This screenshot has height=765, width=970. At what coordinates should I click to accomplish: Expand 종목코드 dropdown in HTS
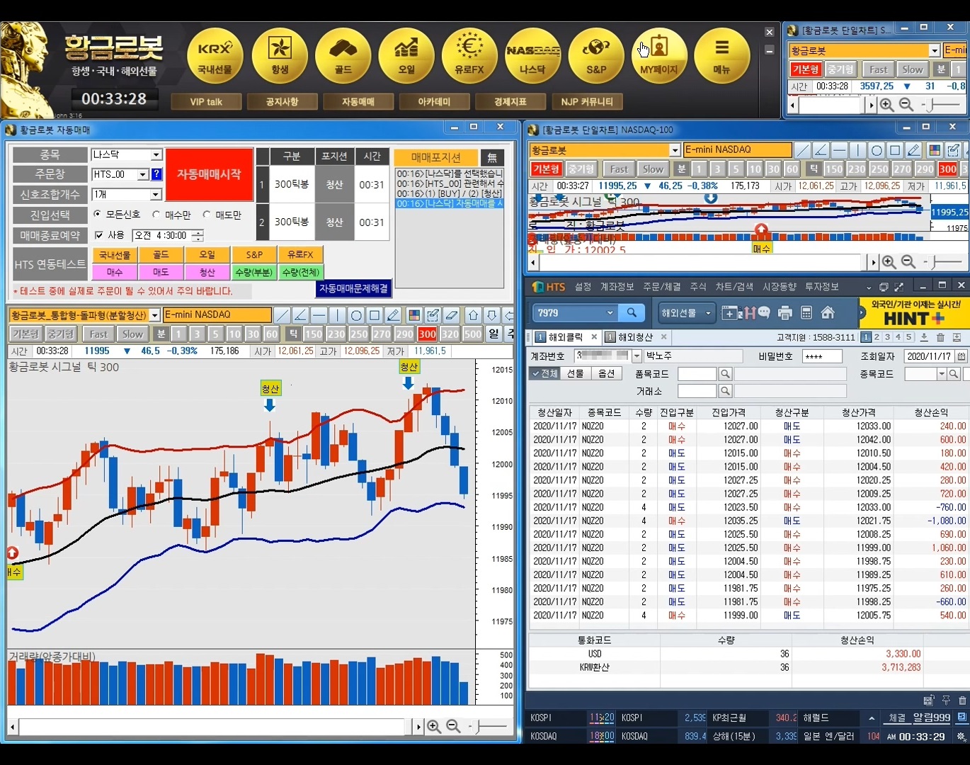pos(941,374)
